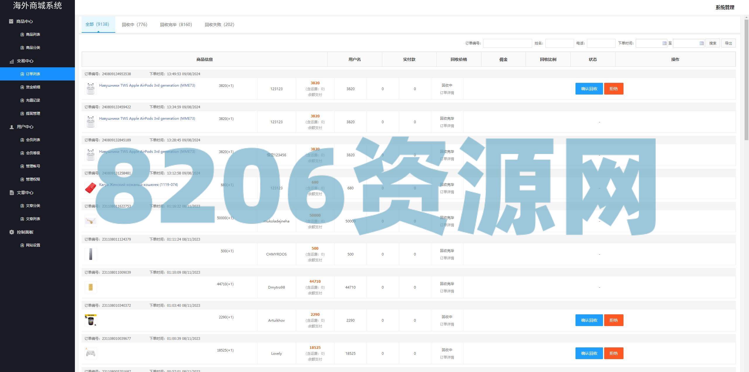Collapse the 用户中心 menu section

tap(25, 127)
